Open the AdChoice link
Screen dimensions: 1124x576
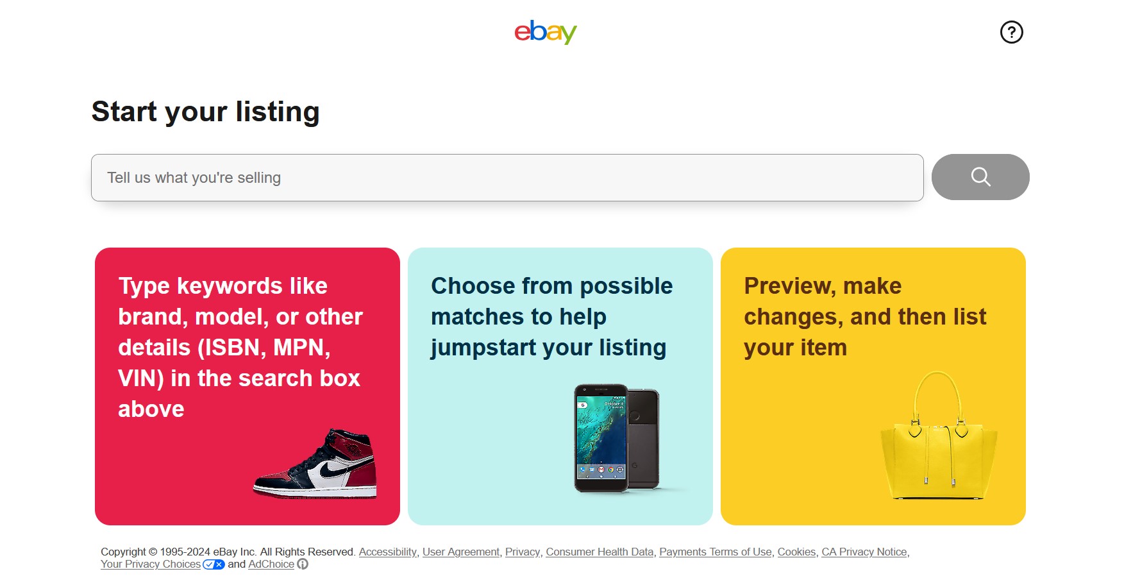pyautogui.click(x=271, y=564)
